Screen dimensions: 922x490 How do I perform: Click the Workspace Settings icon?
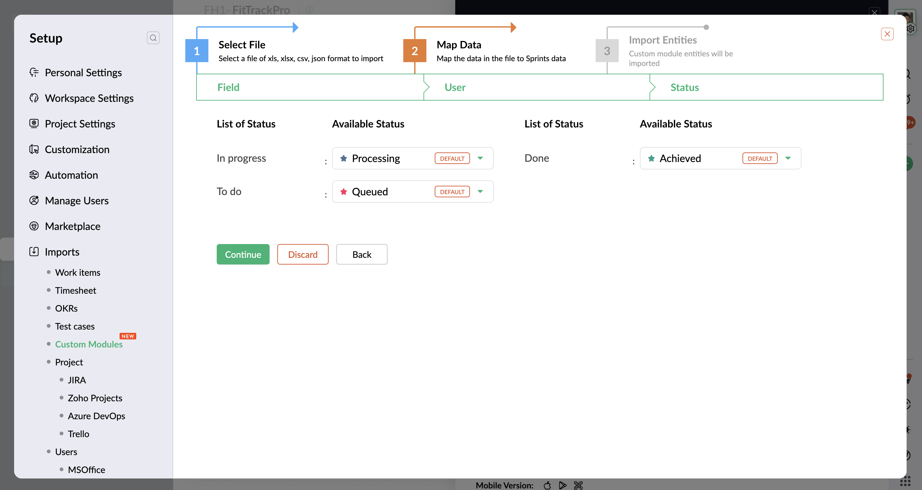34,98
